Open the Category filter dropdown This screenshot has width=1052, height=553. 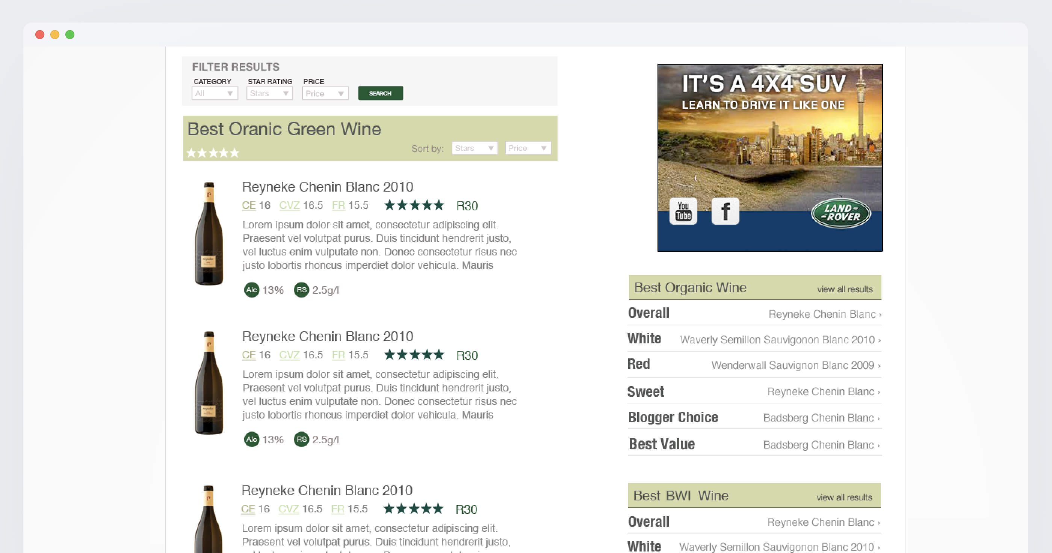[215, 93]
